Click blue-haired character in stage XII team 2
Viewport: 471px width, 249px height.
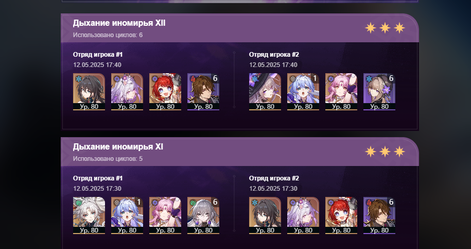coord(303,92)
